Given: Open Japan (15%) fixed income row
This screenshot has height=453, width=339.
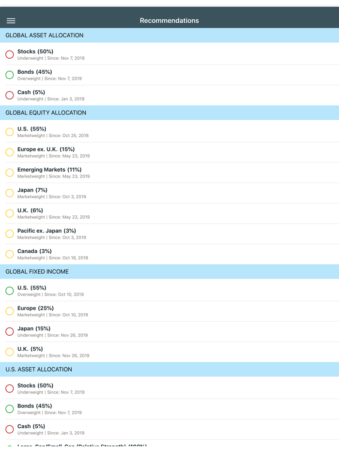Looking at the screenshot, I should point(169,331).
